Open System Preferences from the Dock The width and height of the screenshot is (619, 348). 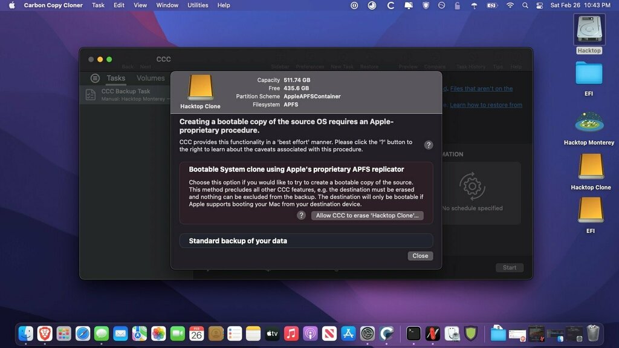368,333
